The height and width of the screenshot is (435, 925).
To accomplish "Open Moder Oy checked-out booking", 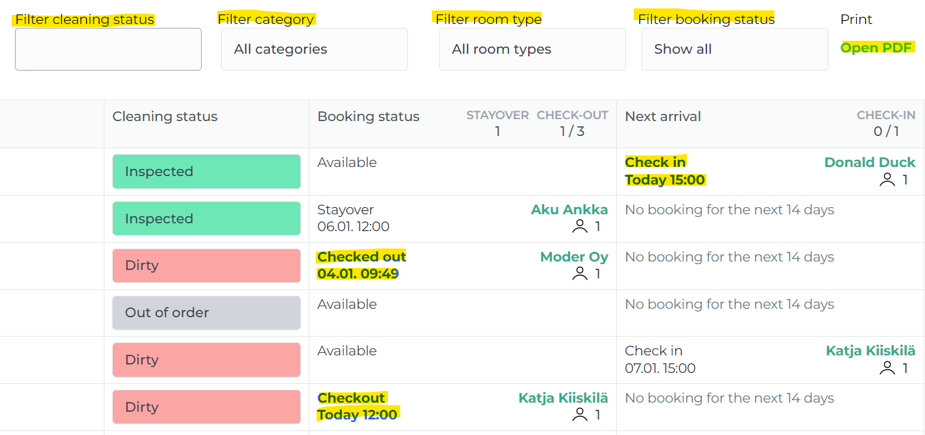I will pos(573,257).
